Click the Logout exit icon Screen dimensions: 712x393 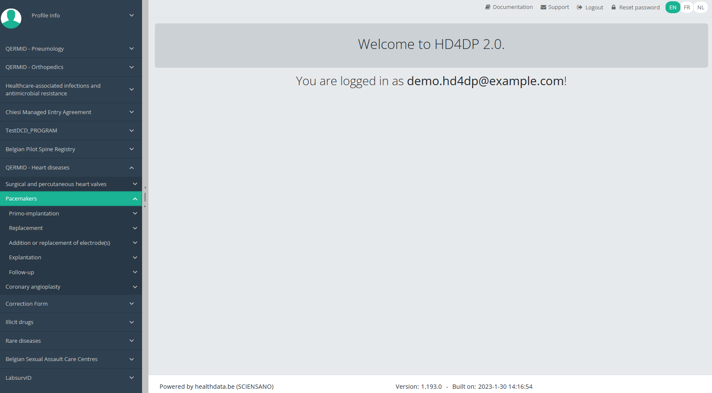point(579,7)
